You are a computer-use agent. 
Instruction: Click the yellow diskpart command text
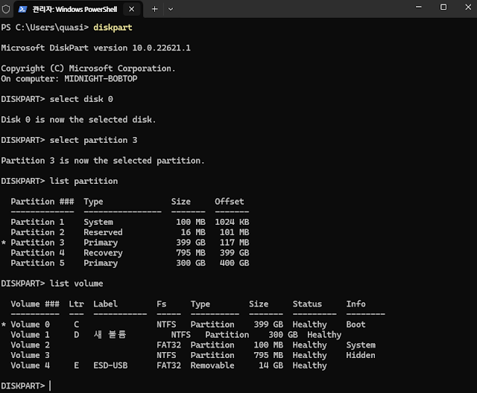[113, 28]
